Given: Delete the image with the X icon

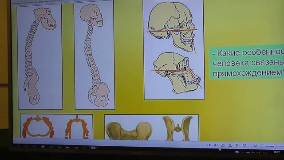Looking at the screenshot, I should (237, 145).
